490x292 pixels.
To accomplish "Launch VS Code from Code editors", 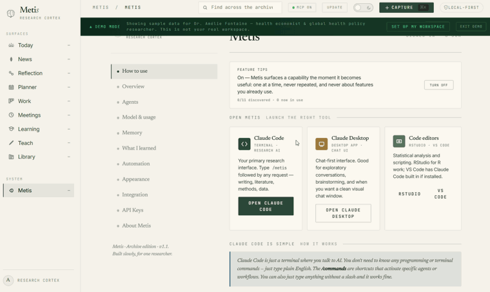I will [440, 194].
